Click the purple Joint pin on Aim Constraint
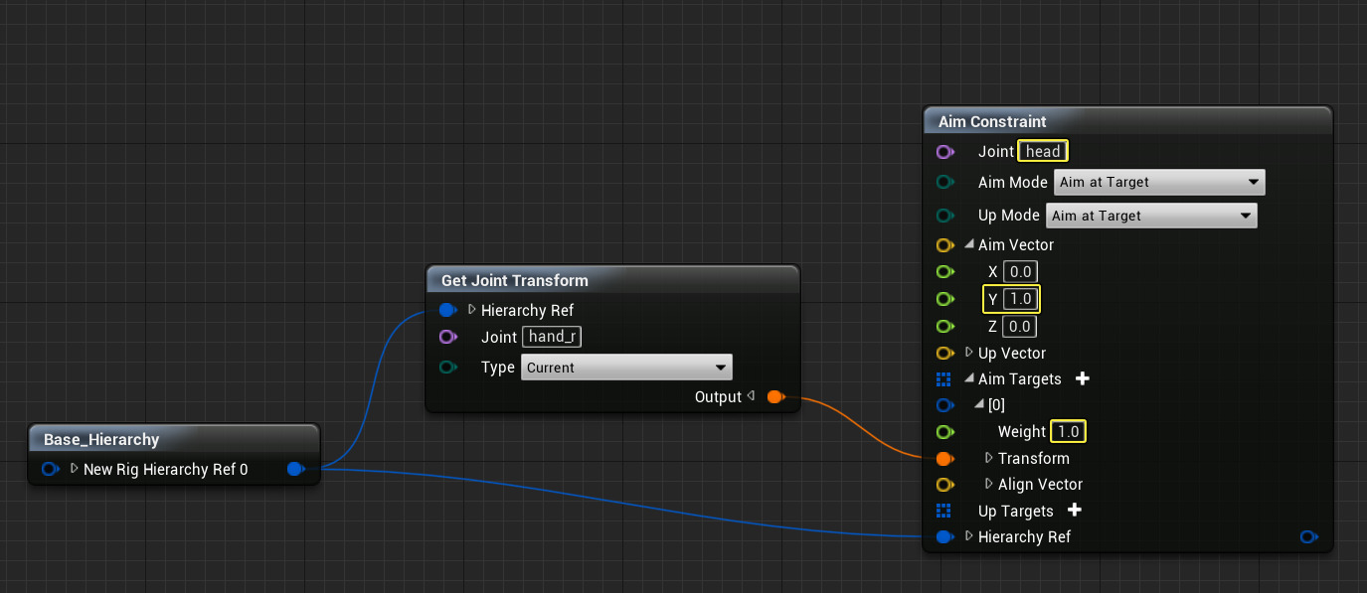1367x593 pixels. tap(944, 152)
